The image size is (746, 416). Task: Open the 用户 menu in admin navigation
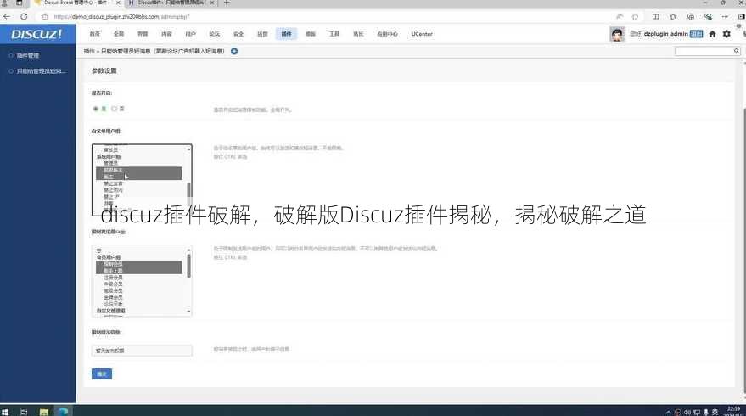(x=190, y=34)
